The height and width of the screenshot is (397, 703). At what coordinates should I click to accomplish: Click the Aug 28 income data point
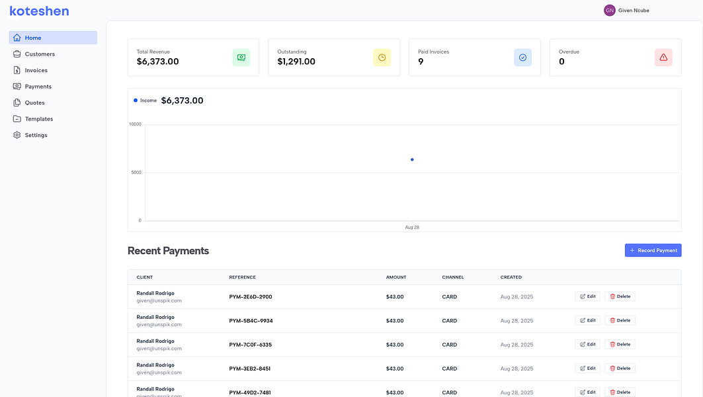coord(412,159)
